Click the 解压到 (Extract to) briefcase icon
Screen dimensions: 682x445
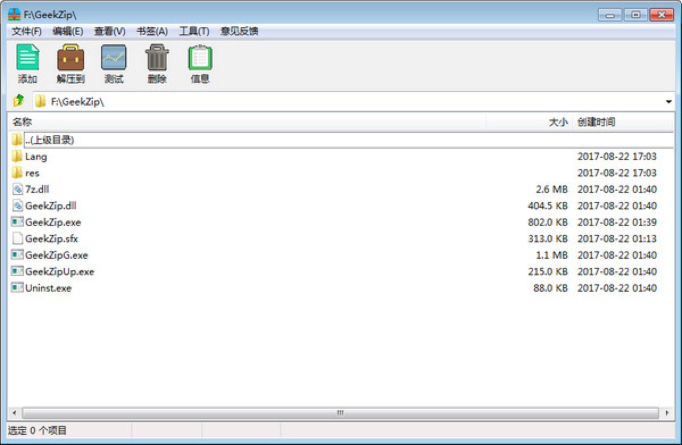[70, 57]
